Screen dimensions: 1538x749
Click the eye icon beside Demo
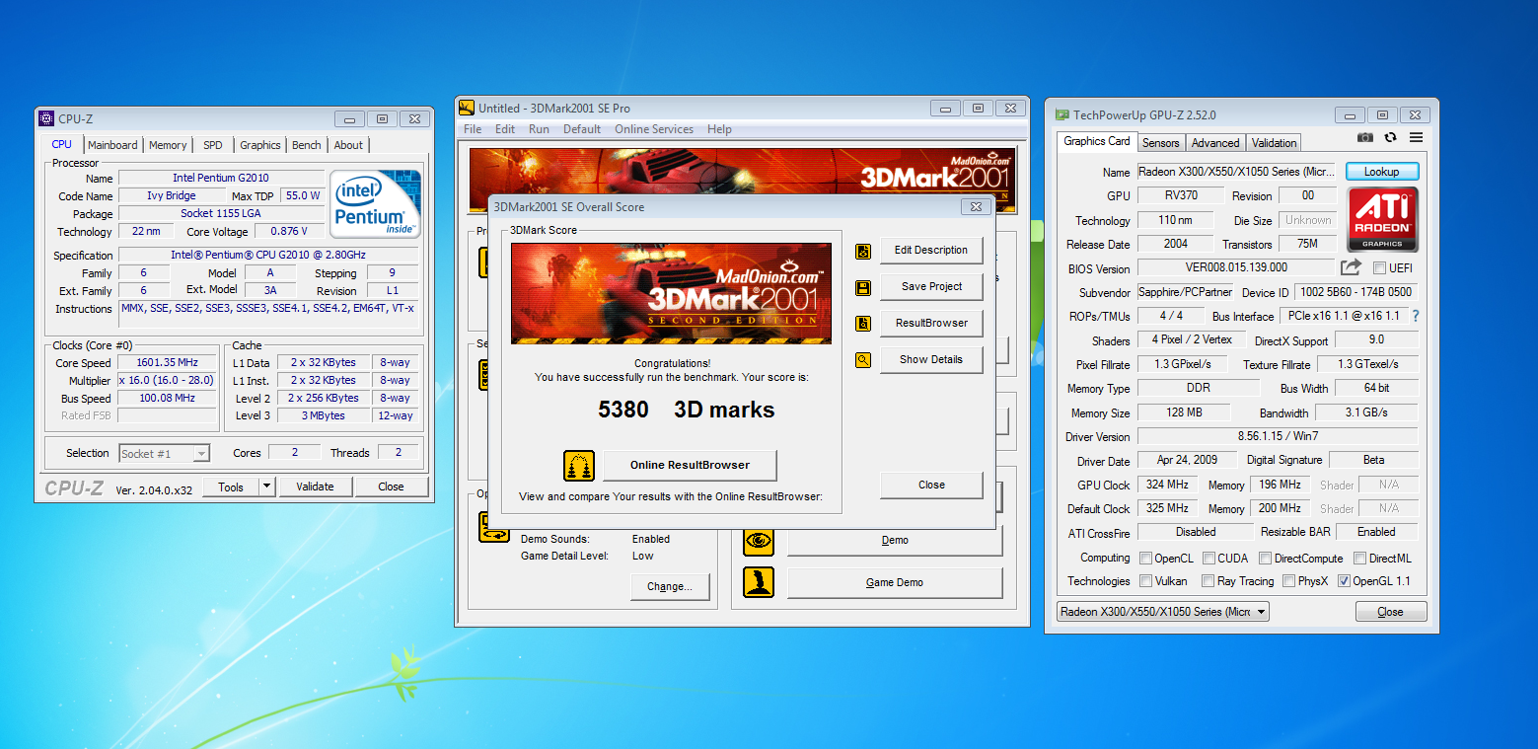click(758, 540)
